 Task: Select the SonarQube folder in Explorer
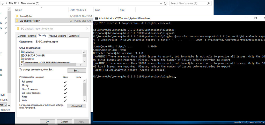(x=26, y=16)
